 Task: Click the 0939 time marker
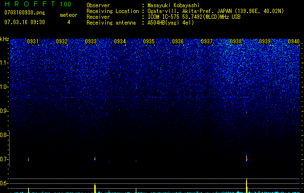pyautogui.click(x=265, y=41)
